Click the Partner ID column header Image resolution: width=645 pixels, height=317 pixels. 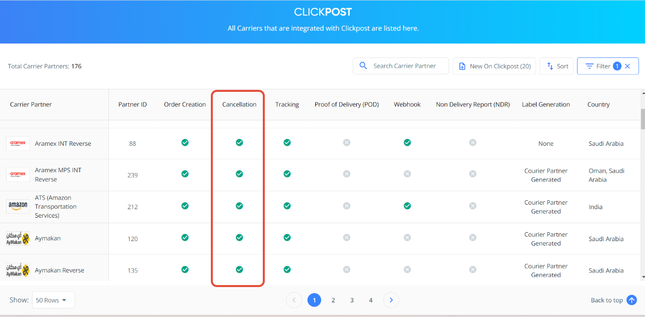[132, 104]
